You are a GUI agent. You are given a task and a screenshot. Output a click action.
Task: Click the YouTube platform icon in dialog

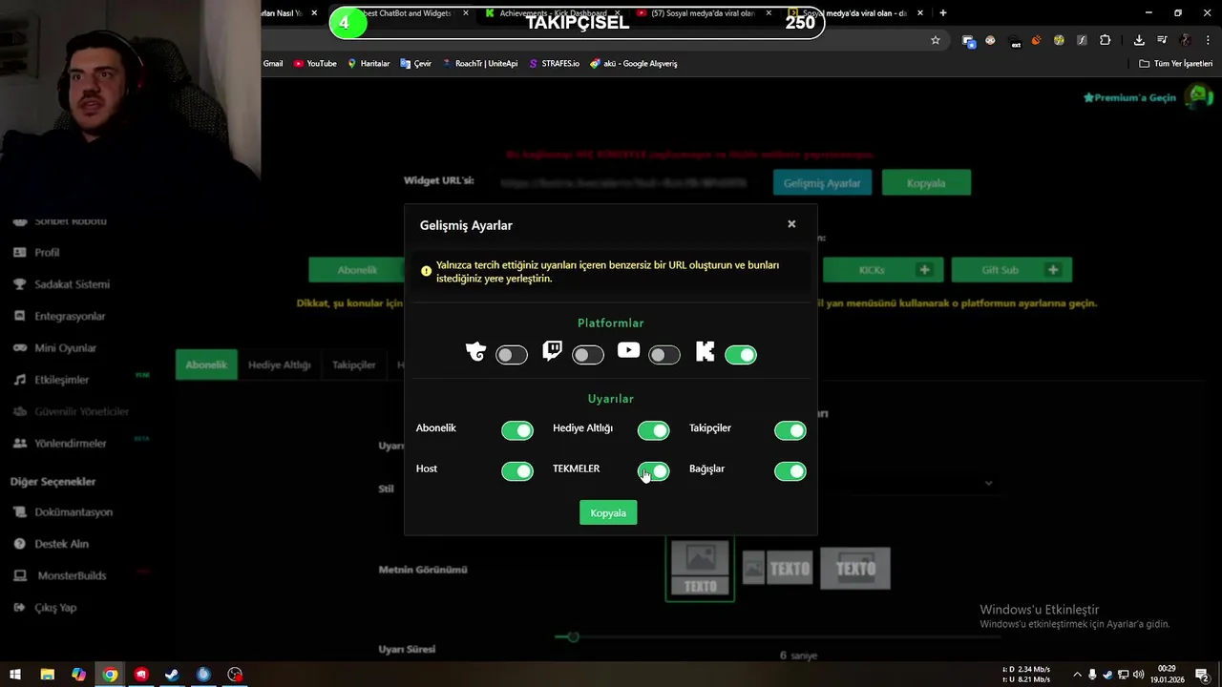point(628,350)
